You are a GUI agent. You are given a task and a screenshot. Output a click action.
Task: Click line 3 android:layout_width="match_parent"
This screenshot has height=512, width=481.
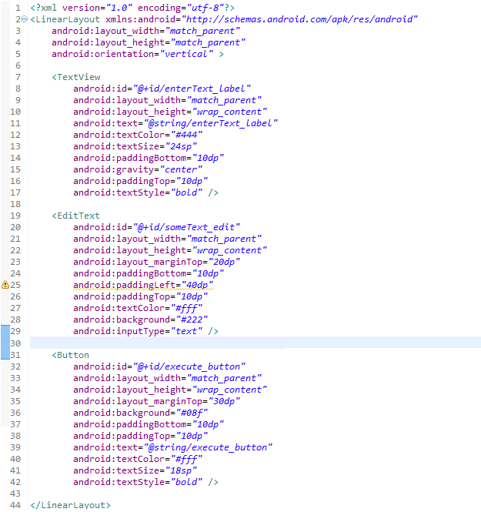click(145, 31)
